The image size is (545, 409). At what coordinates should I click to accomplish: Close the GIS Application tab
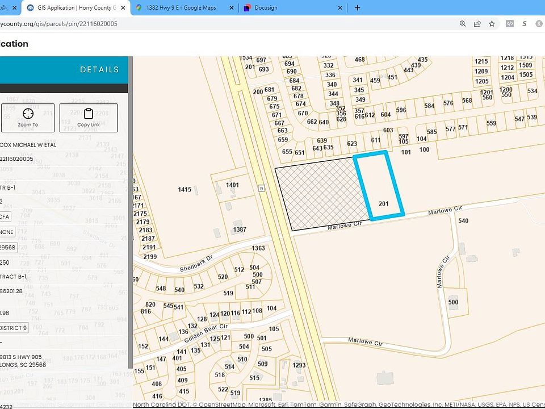point(123,7)
